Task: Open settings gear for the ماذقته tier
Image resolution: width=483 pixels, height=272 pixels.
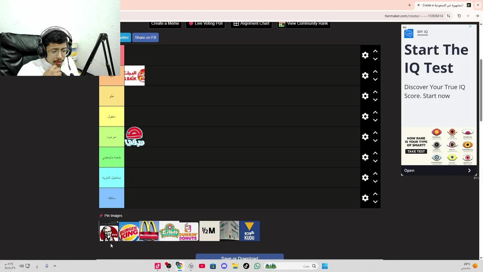Action: [x=365, y=198]
